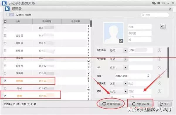
Task: Open the WeChat icon in title bar
Action: tap(154, 3)
